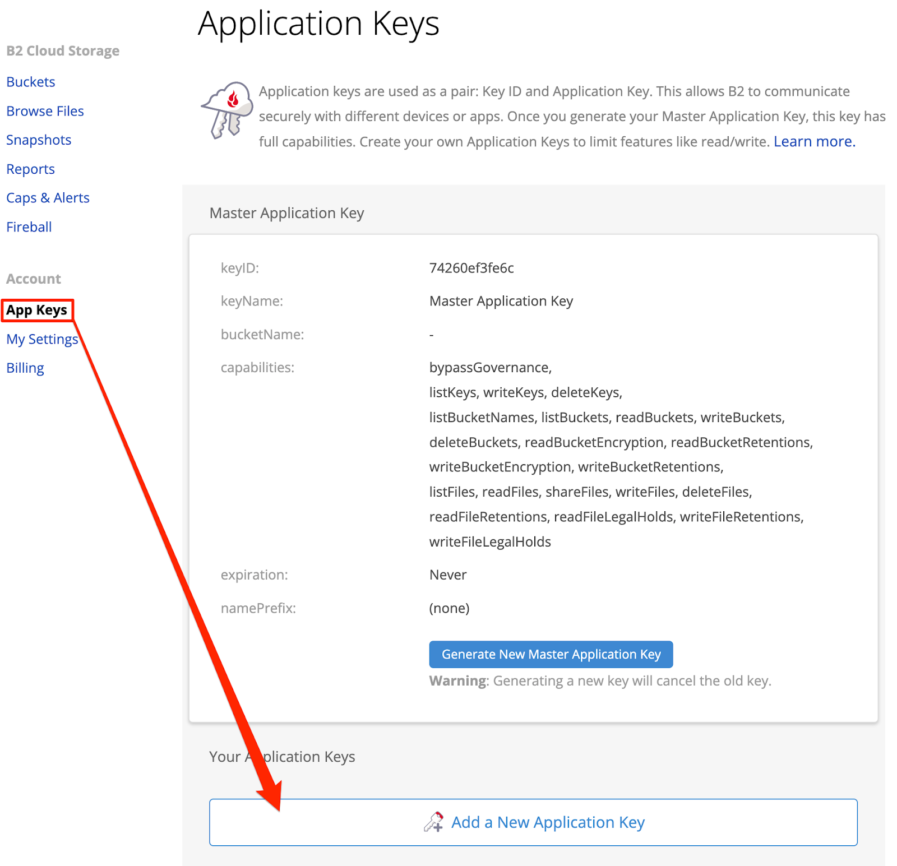Click the Your Application Keys heading
Image resolution: width=897 pixels, height=866 pixels.
pos(282,757)
